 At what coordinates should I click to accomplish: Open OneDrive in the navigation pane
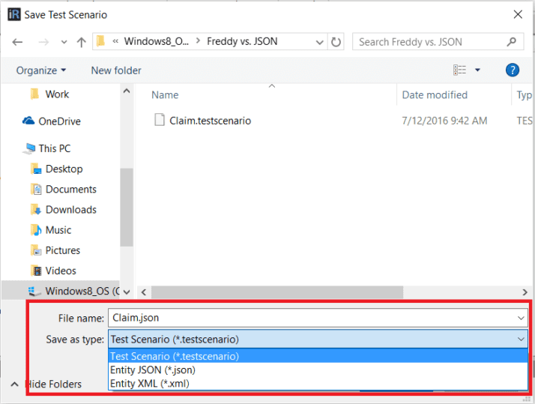(59, 121)
